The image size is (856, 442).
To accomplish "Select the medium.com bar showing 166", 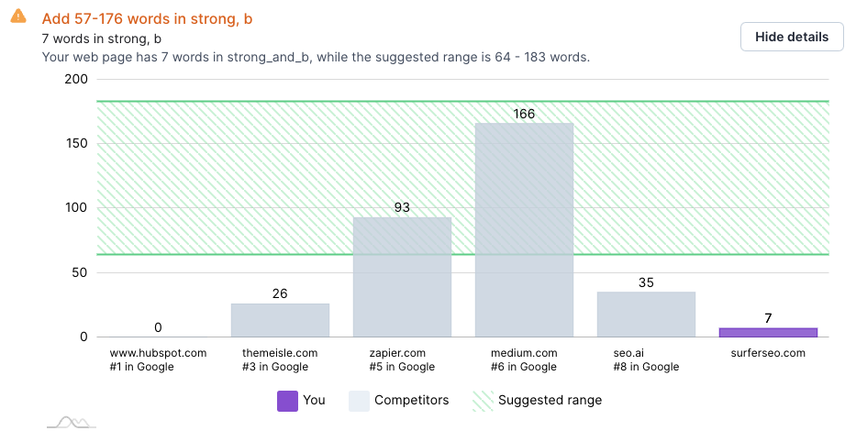I will (524, 229).
